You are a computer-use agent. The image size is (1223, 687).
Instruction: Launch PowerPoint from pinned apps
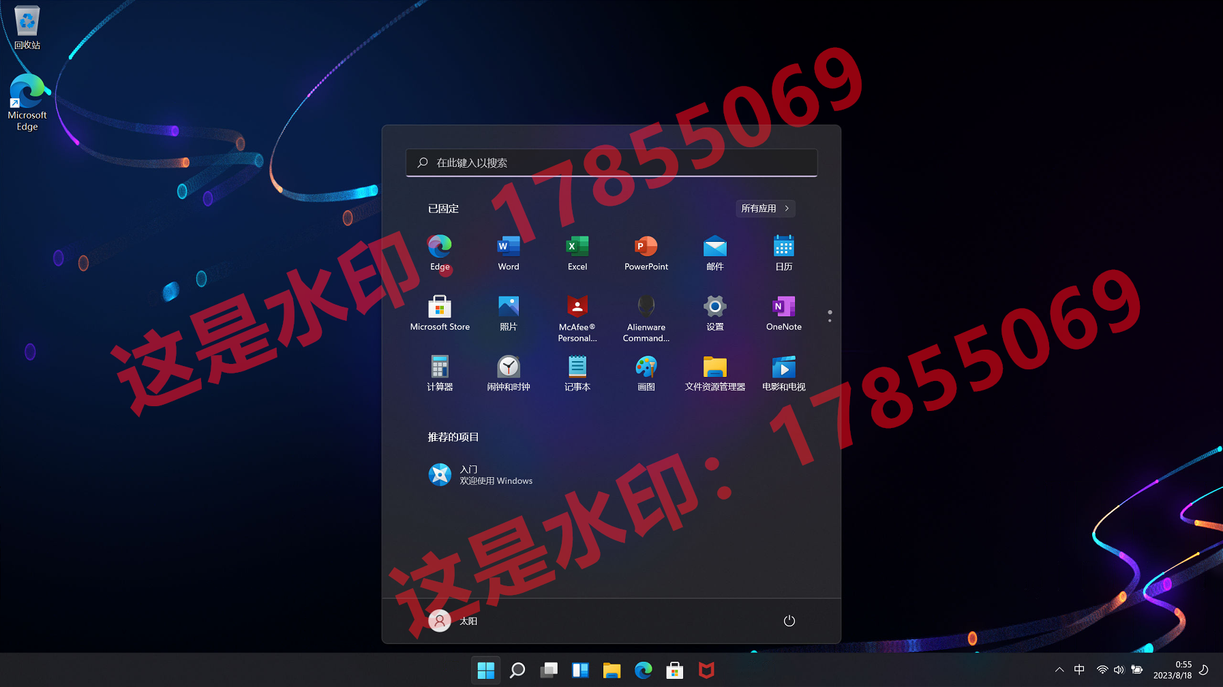pos(646,253)
